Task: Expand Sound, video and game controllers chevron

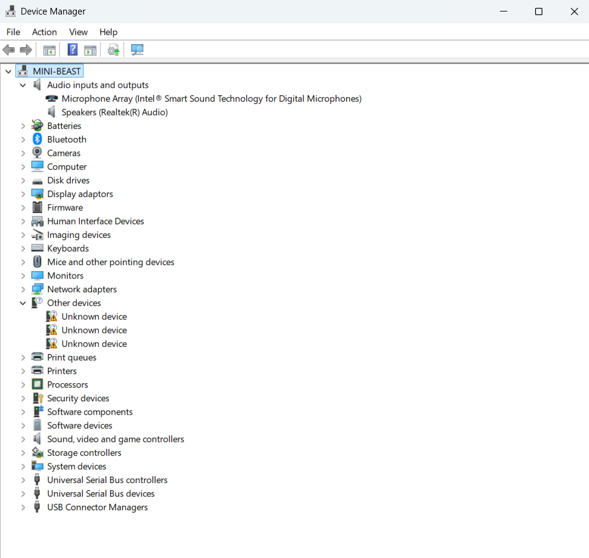Action: click(23, 439)
